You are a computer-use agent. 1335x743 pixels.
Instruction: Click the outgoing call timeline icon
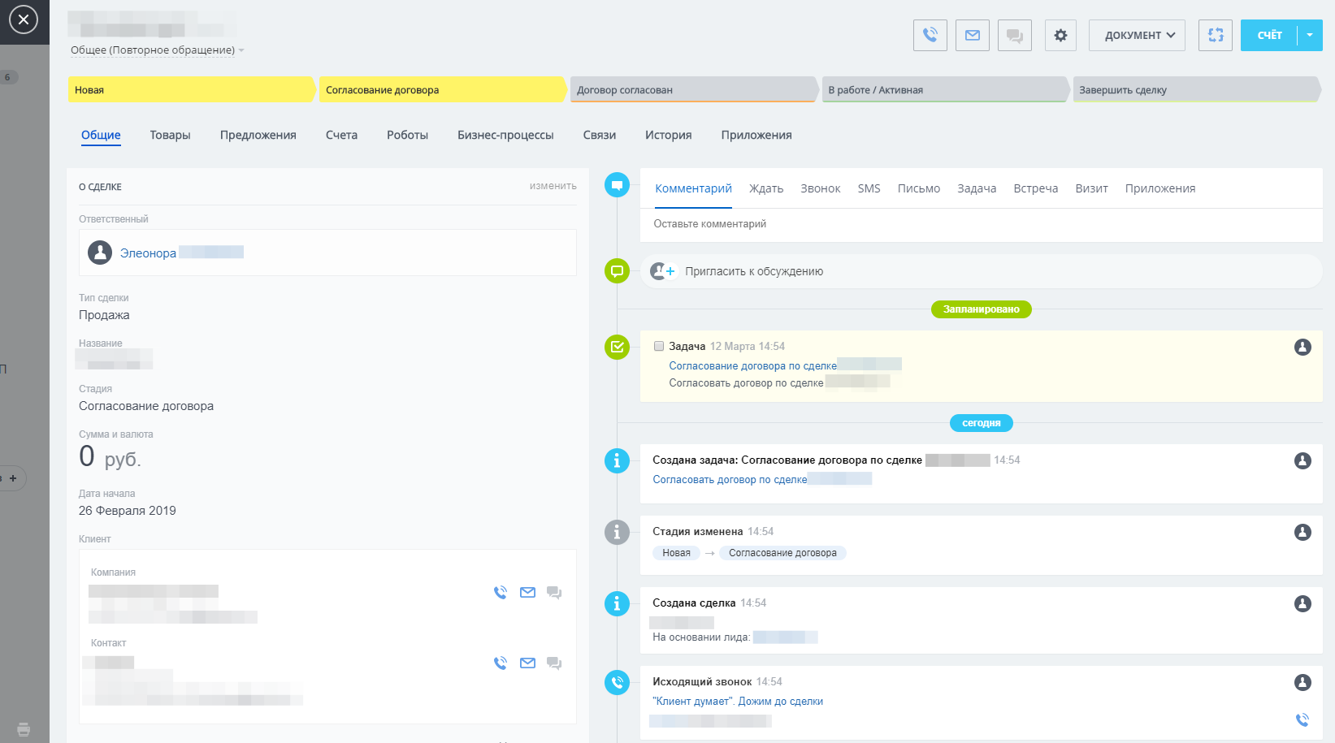click(x=618, y=682)
